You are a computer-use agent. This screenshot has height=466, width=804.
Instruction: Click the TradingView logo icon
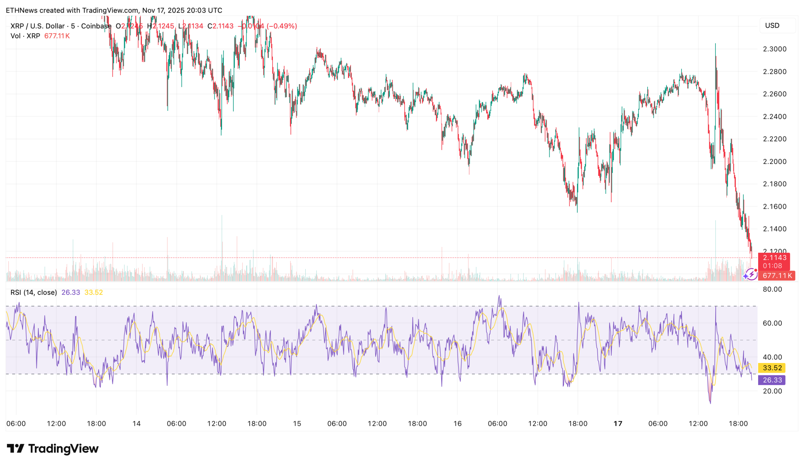pyautogui.click(x=15, y=448)
